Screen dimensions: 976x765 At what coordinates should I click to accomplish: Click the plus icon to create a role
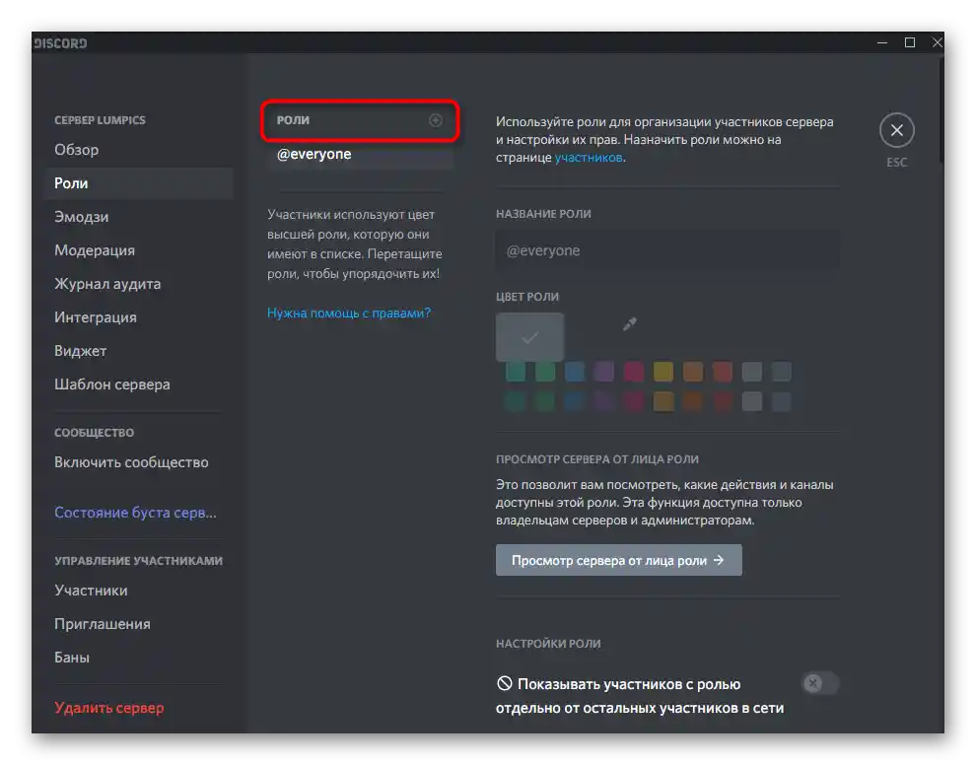436,120
